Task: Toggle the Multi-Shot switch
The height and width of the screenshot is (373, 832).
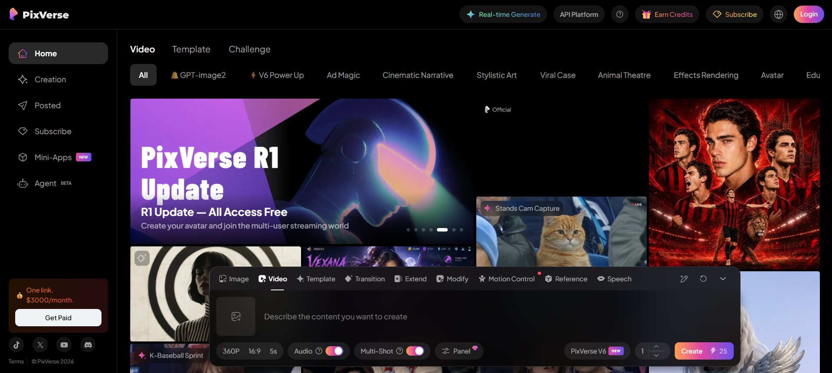Action: click(415, 351)
